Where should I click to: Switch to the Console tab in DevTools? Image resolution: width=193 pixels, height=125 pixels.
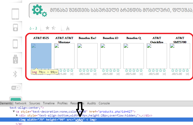click(x=104, y=103)
